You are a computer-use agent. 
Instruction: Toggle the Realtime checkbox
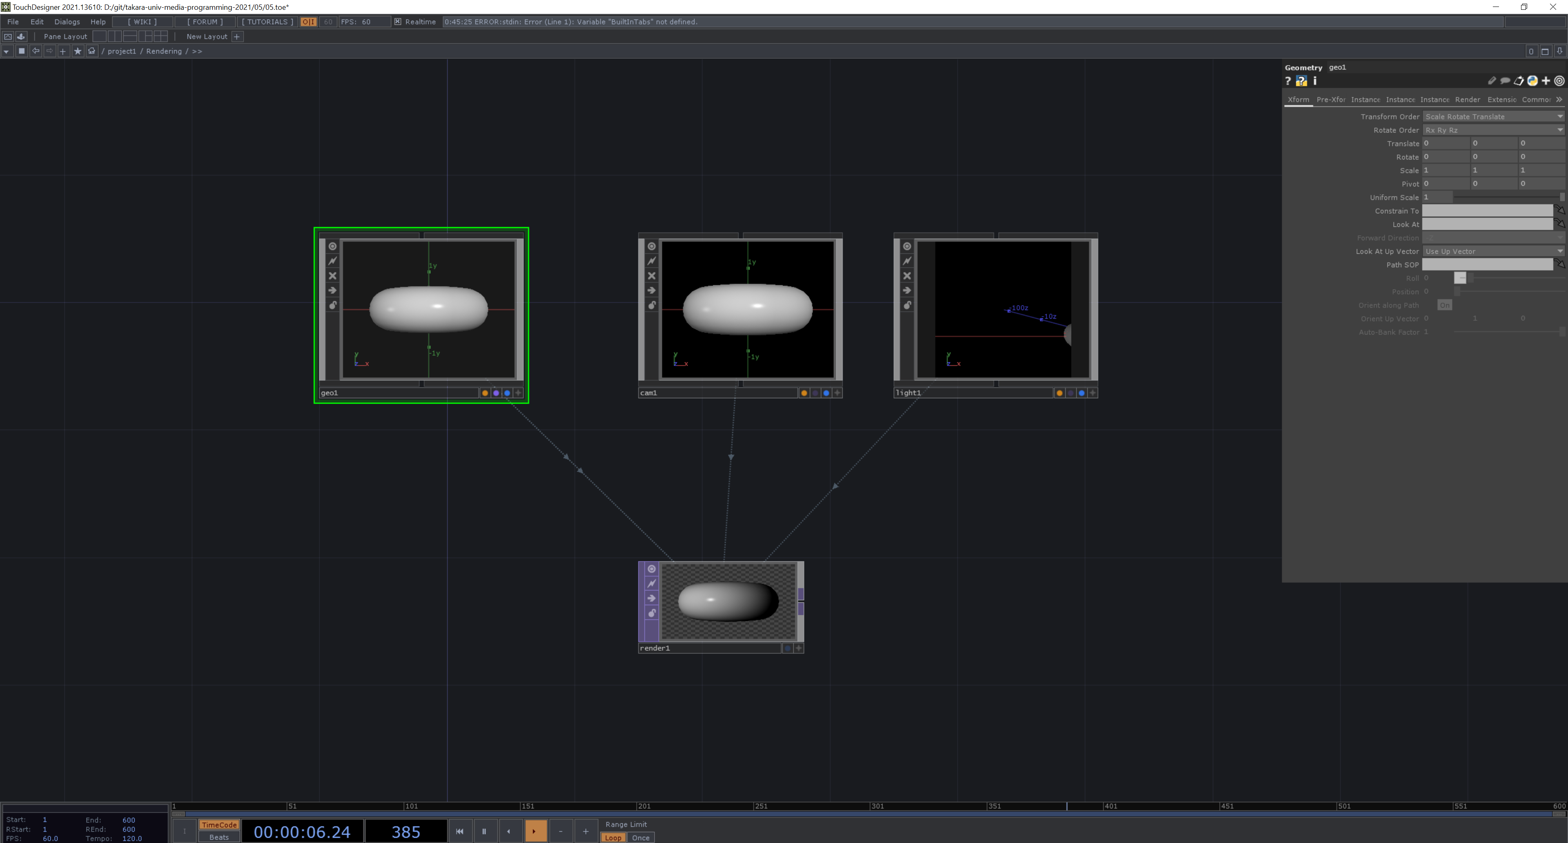click(x=397, y=22)
